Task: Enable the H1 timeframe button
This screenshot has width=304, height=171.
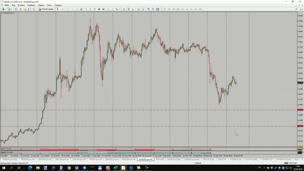Action: tap(182, 9)
